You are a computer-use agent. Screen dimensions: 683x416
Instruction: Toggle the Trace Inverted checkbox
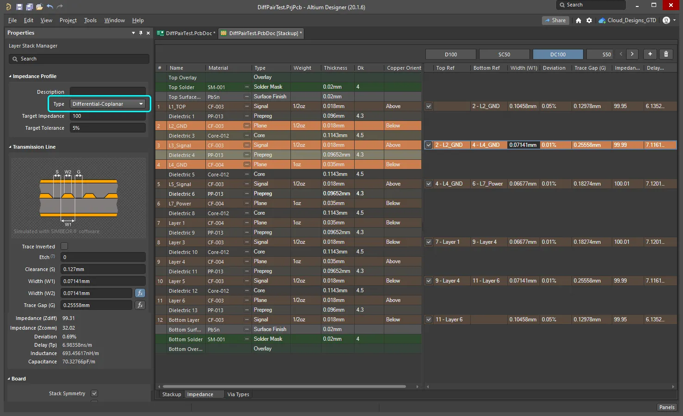coord(64,247)
